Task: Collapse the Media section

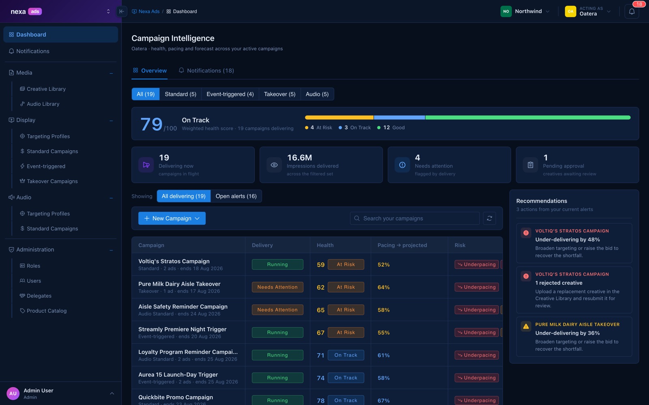Action: tap(111, 73)
